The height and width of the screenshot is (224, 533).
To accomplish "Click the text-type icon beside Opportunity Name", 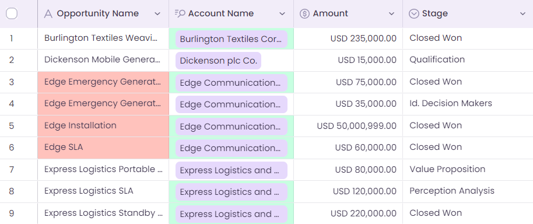I will 48,14.
